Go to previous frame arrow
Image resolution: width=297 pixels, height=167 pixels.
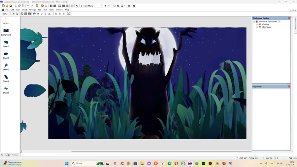click(105, 6)
